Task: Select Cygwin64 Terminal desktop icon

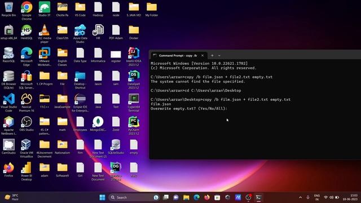Action: click(134, 103)
